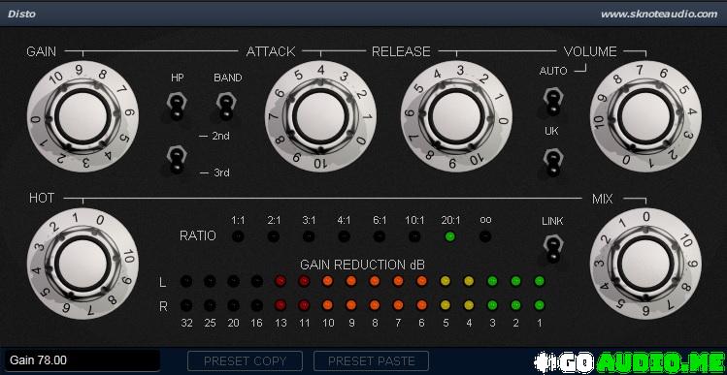The height and width of the screenshot is (375, 727).
Task: Select the infinity ratio LED
Action: pos(485,236)
